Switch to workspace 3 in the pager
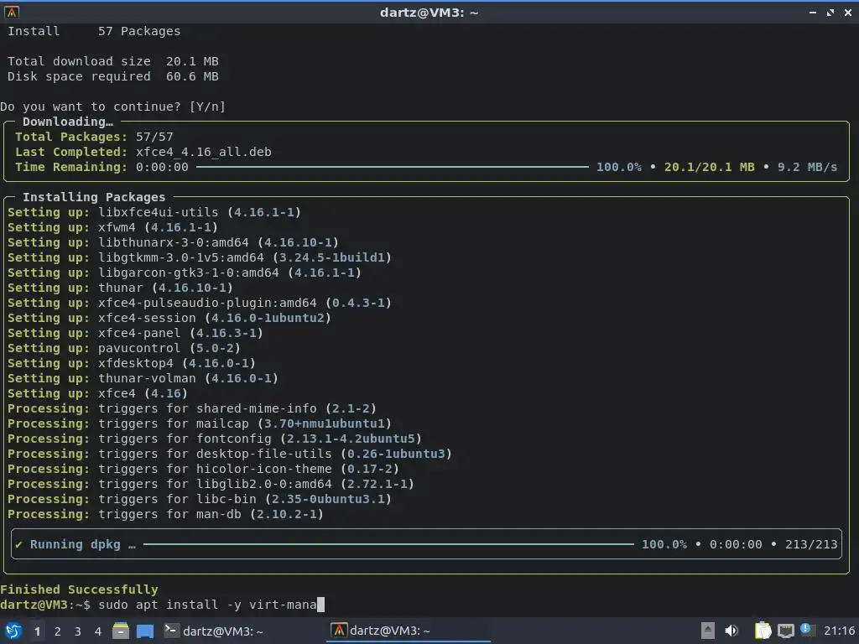 pos(78,631)
